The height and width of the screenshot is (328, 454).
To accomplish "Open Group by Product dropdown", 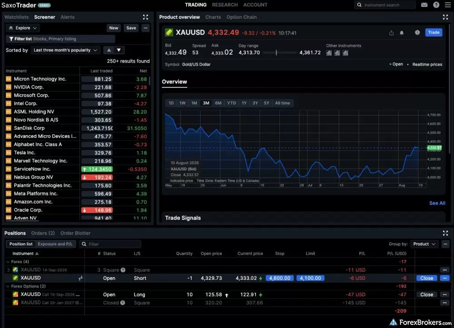I will coord(424,244).
